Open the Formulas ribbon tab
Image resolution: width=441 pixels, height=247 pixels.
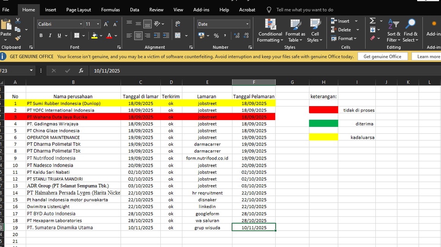click(x=110, y=10)
